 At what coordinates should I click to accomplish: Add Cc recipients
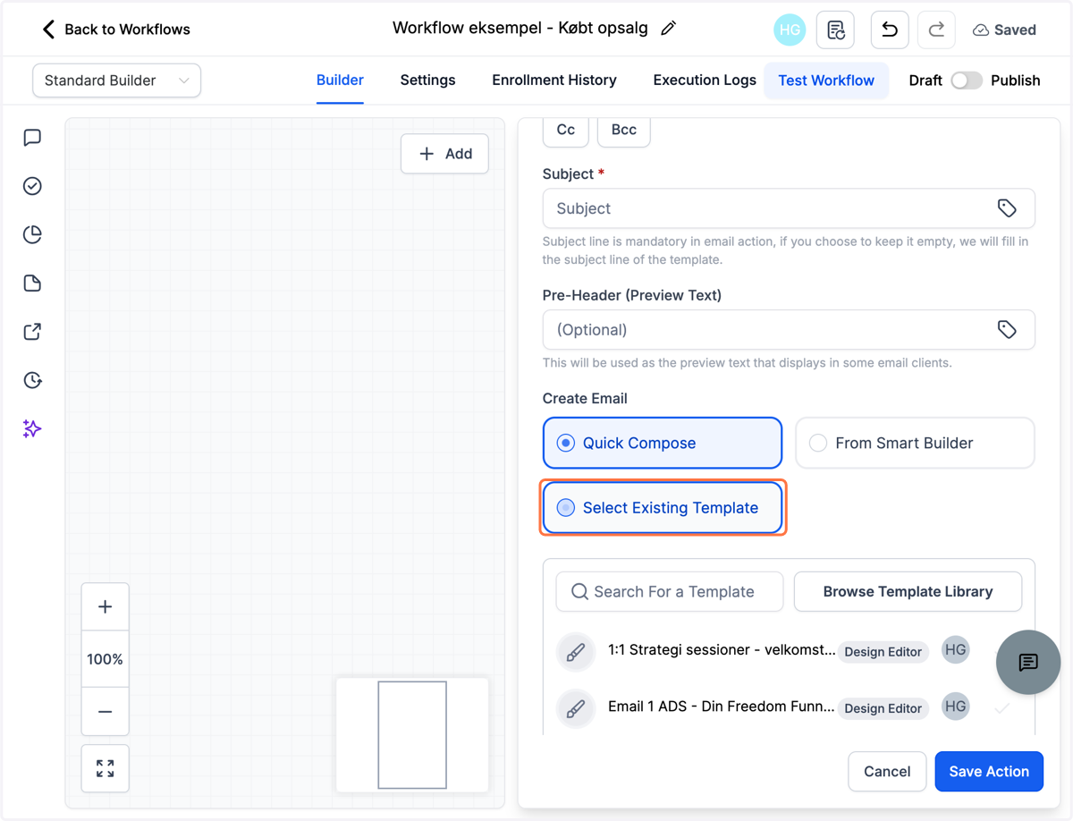point(566,130)
